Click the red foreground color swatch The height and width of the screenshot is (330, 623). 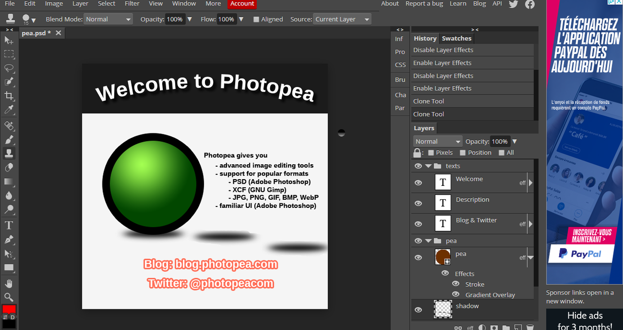[9, 309]
